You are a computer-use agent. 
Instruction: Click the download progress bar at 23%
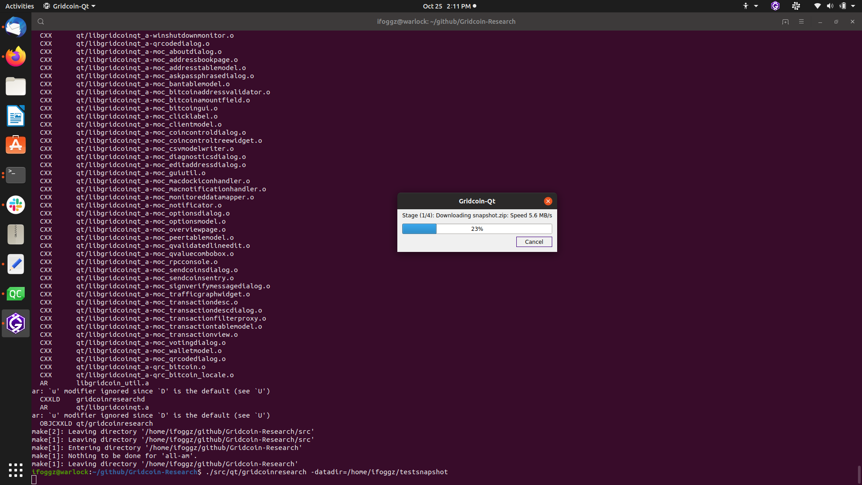(477, 229)
